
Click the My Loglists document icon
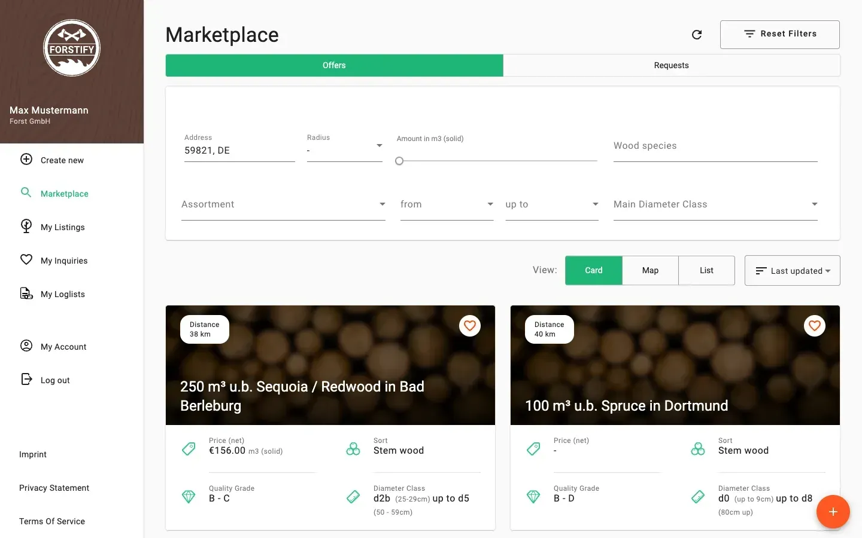(26, 293)
